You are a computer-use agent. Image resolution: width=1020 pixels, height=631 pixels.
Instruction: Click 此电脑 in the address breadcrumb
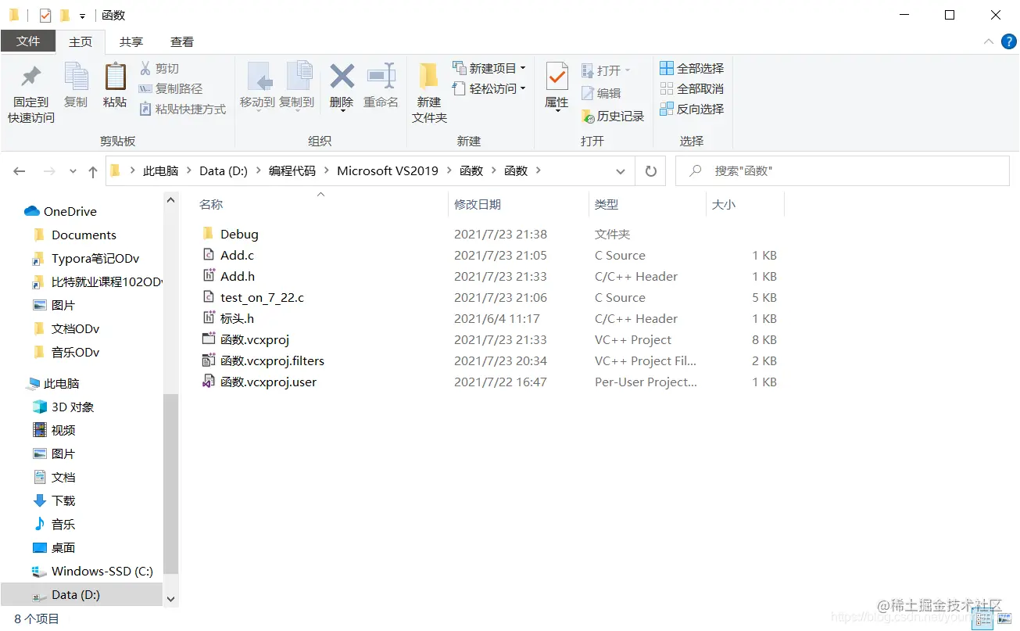[160, 170]
